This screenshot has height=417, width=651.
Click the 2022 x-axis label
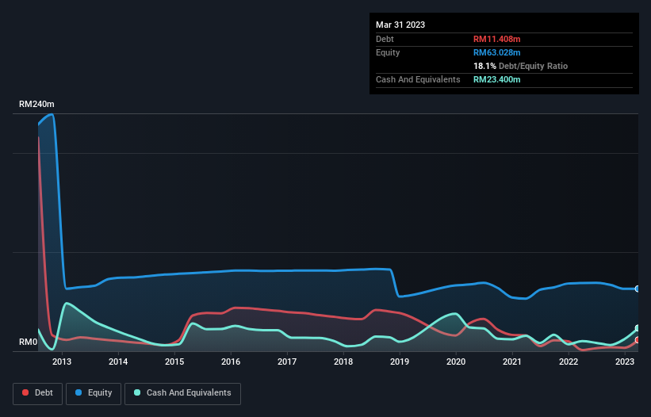569,362
